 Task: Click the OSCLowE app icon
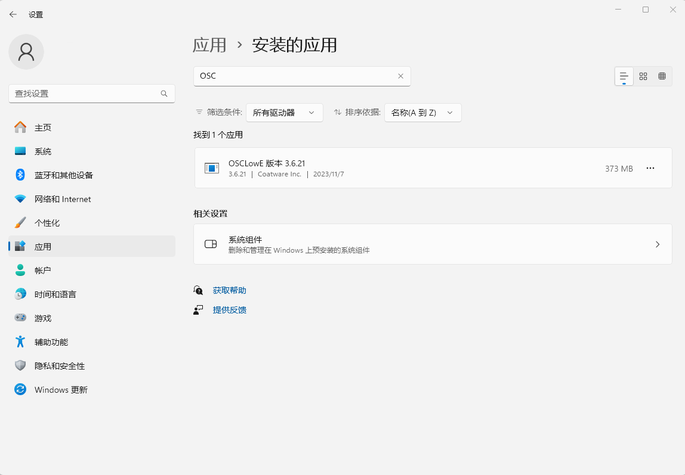point(211,169)
